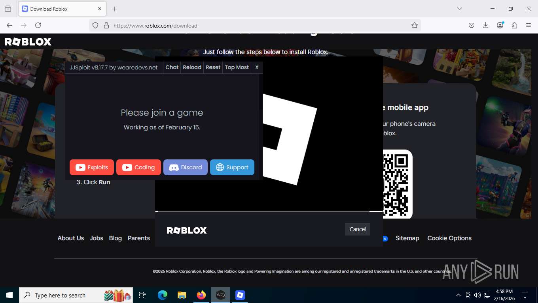Go back with the browser back arrow

point(9,25)
